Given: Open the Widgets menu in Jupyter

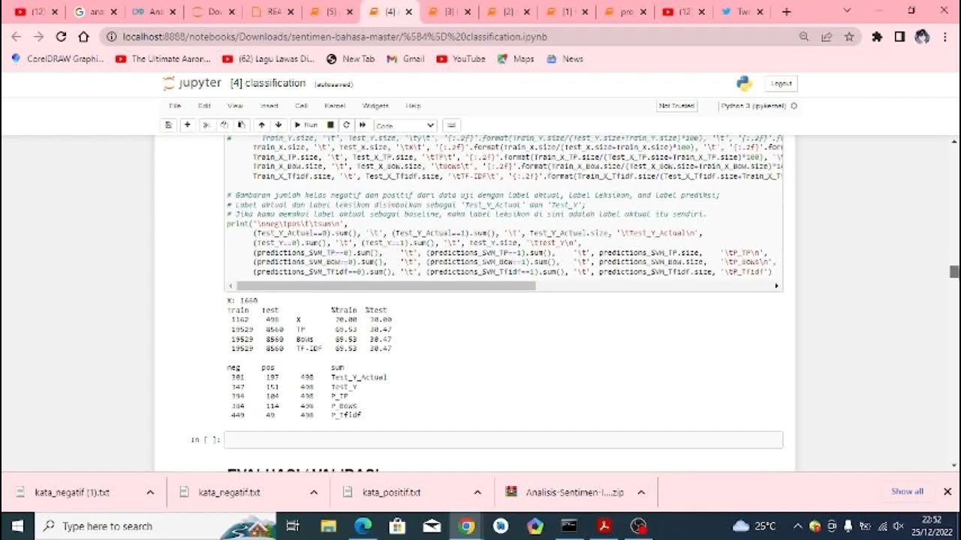Looking at the screenshot, I should [375, 106].
